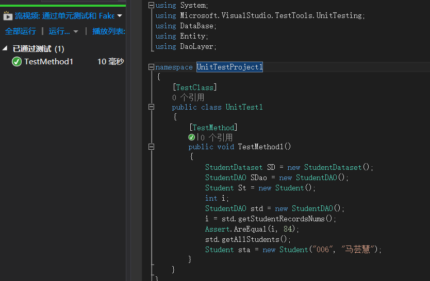Click the Microsoft.VisualStudio.TestTools.UnitTesting using line
The height and width of the screenshot is (281, 430).
point(260,15)
